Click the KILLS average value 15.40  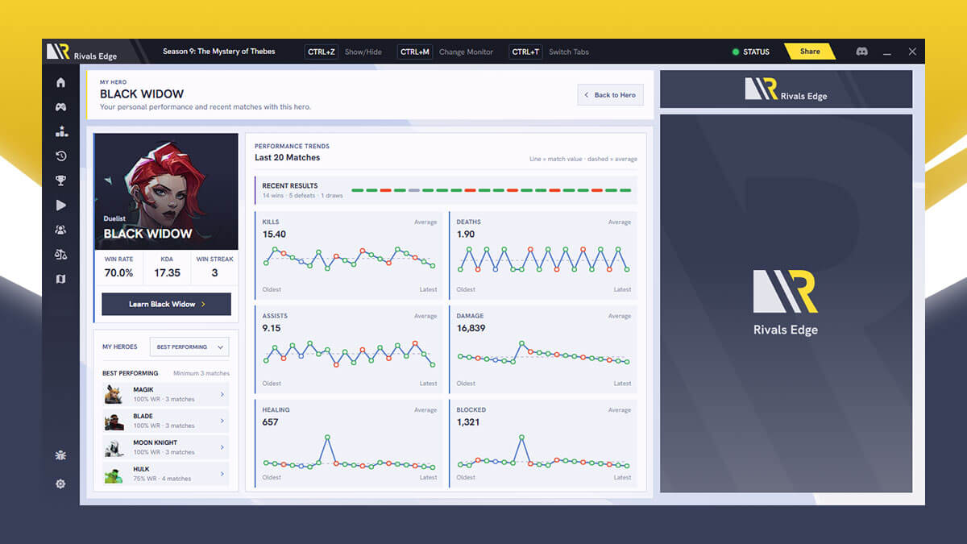tap(274, 235)
